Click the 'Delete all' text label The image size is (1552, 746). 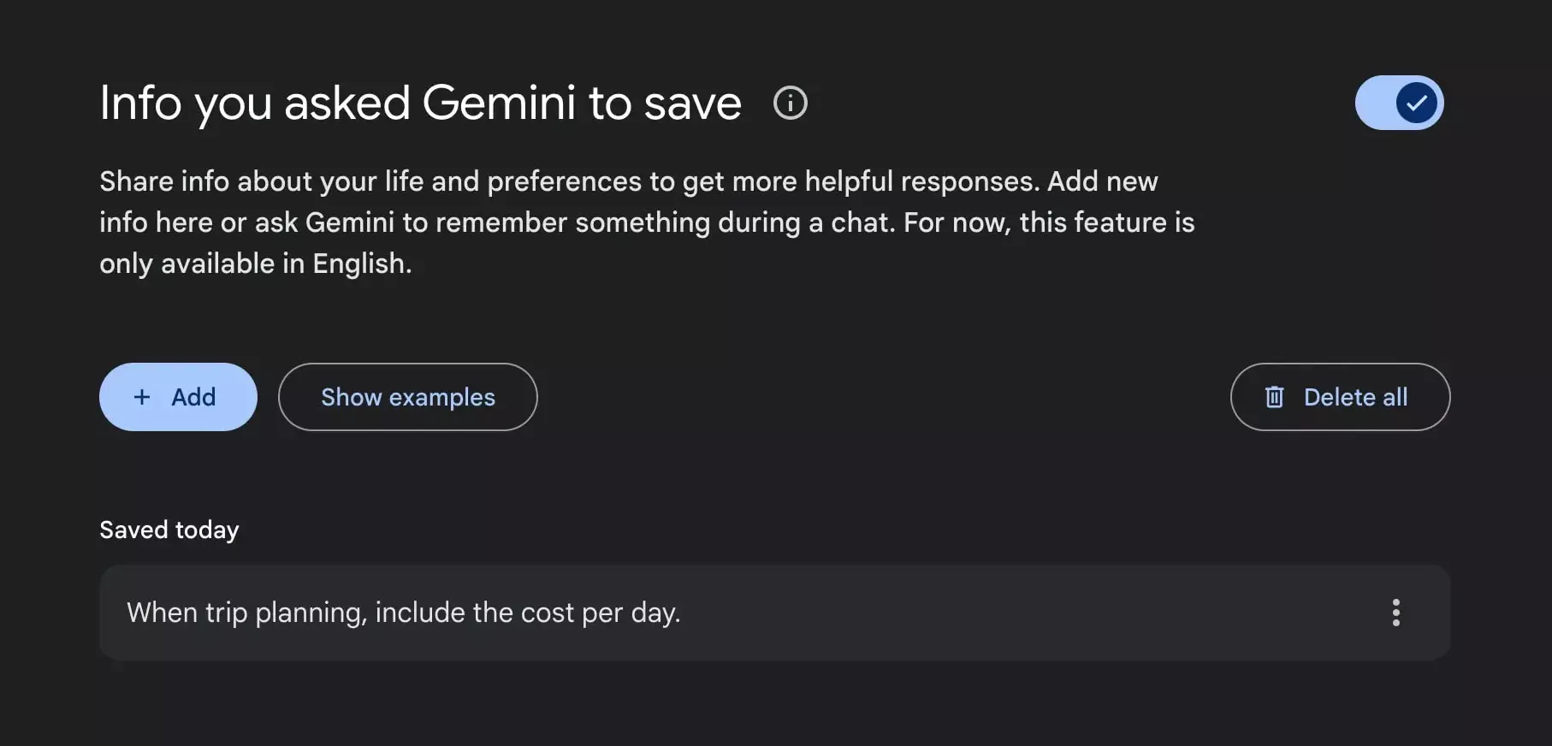(x=1355, y=397)
